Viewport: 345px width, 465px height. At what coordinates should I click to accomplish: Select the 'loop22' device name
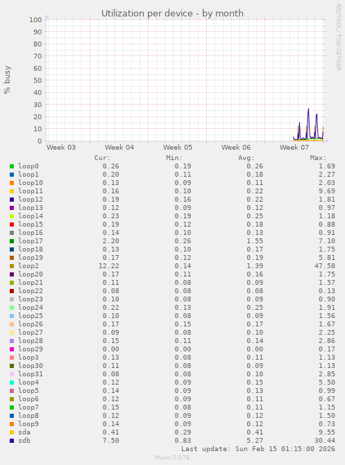pyautogui.click(x=31, y=291)
